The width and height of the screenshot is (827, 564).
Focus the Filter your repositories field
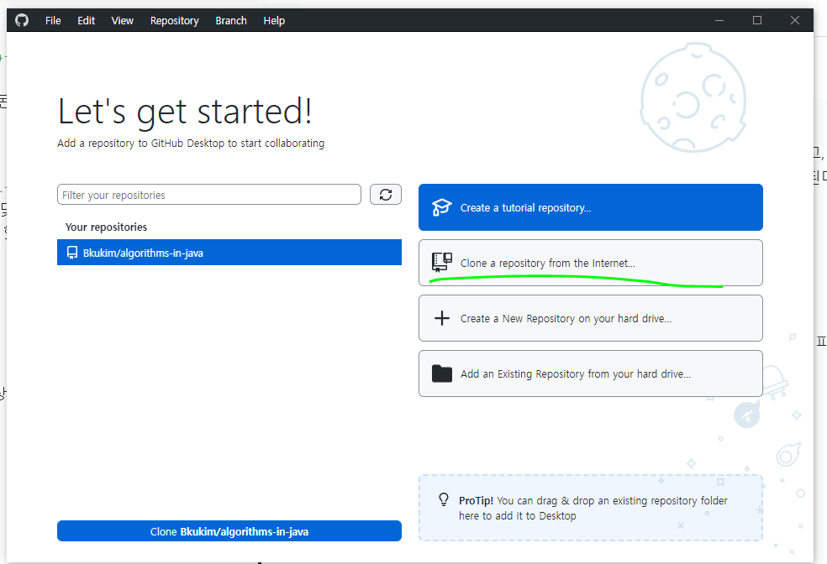[x=209, y=195]
